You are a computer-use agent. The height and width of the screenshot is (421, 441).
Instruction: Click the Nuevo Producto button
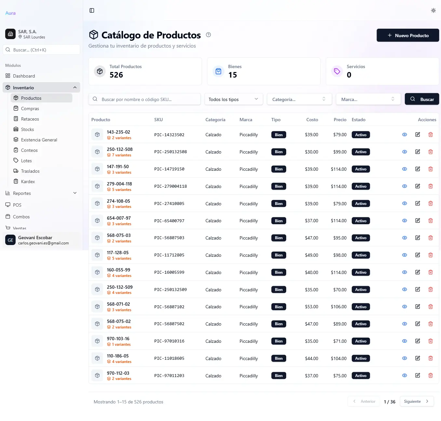click(408, 35)
